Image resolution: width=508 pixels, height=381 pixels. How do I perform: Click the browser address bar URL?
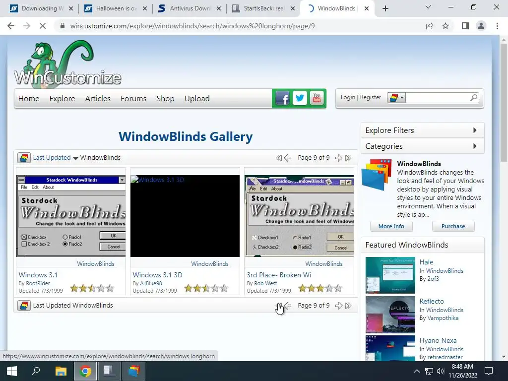(x=192, y=26)
